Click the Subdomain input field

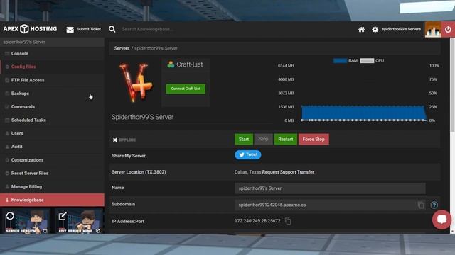(x=330, y=205)
